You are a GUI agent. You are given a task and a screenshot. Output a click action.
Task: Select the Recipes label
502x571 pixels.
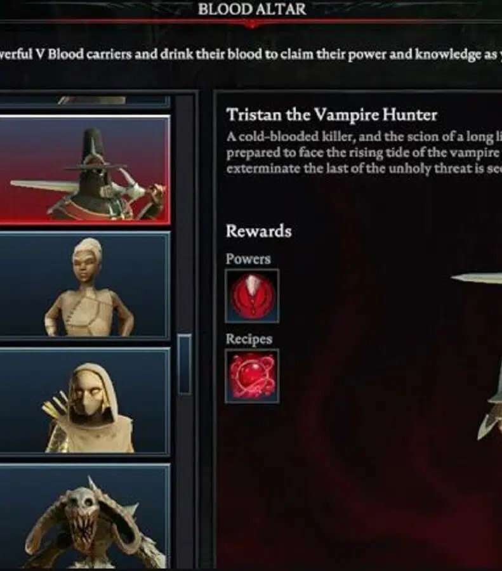[249, 339]
